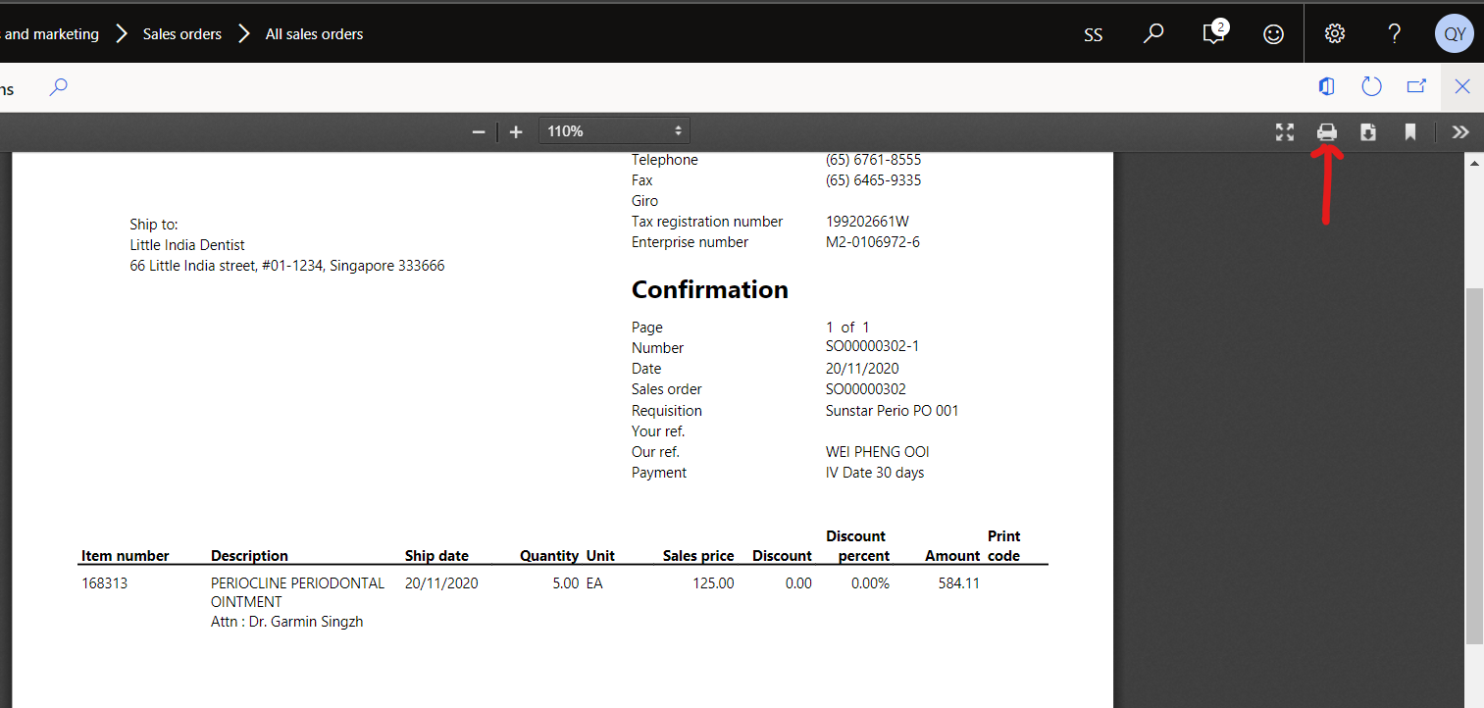Click enterprise number M2-0106972-6
Viewport: 1484px width, 708px height.
(x=873, y=242)
